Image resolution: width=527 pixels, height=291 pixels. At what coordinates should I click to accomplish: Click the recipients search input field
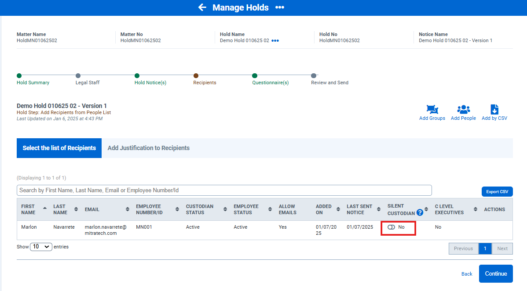click(x=224, y=190)
